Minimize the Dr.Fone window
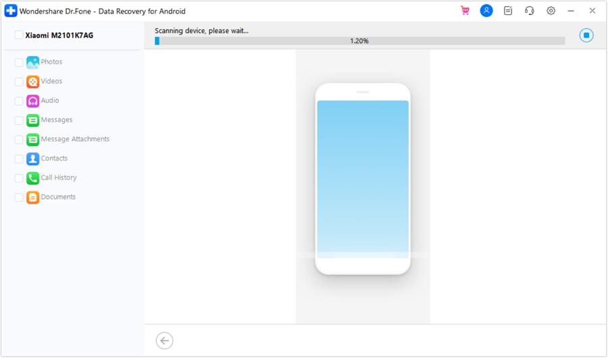The width and height of the screenshot is (608, 358). click(x=571, y=11)
